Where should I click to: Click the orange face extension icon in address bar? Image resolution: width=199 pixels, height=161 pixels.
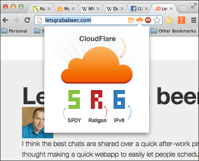click(131, 20)
